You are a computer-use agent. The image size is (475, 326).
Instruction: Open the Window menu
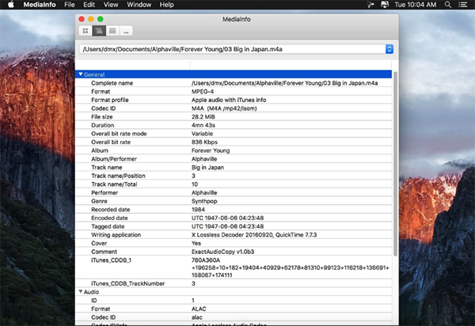[x=139, y=5]
